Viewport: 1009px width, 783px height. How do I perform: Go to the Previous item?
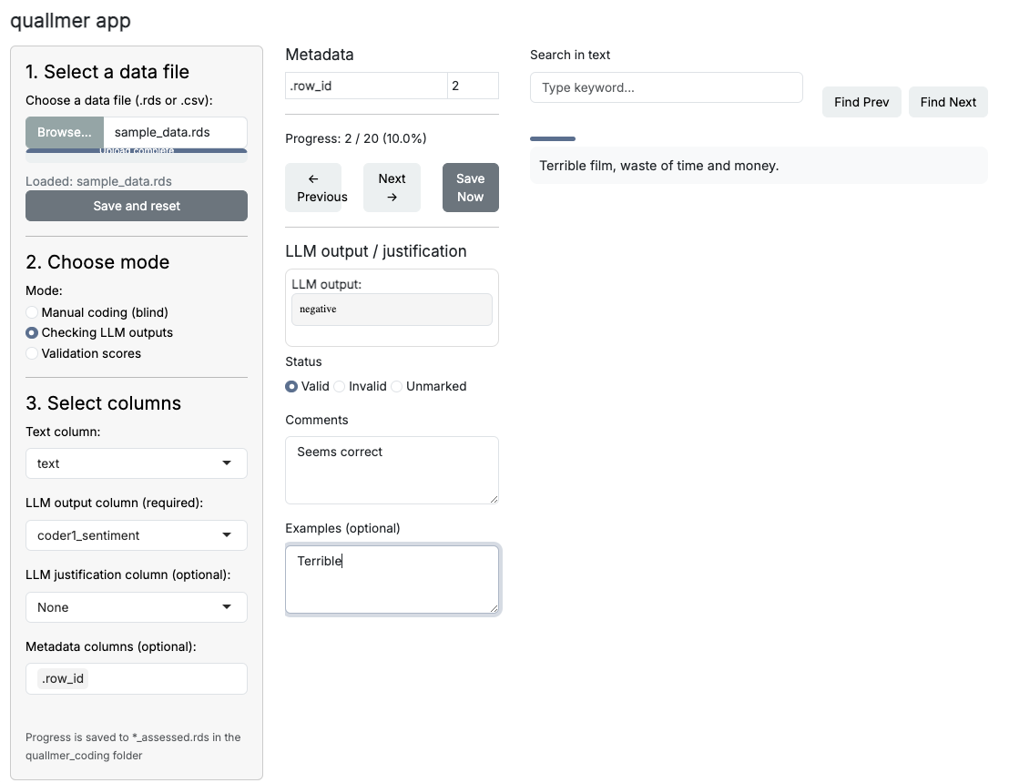pos(315,187)
